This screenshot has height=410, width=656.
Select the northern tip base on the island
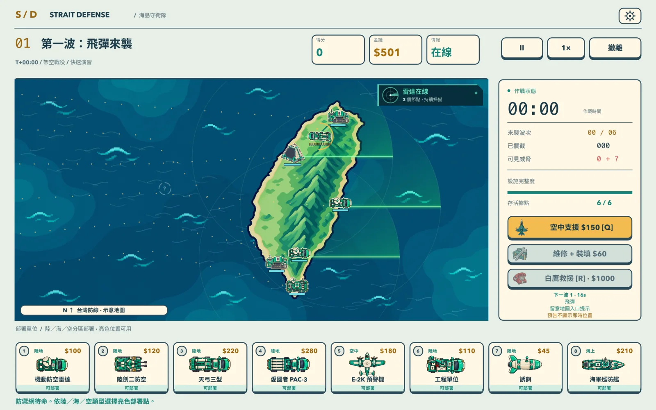click(338, 116)
